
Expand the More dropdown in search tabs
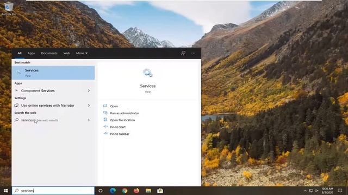pos(82,53)
